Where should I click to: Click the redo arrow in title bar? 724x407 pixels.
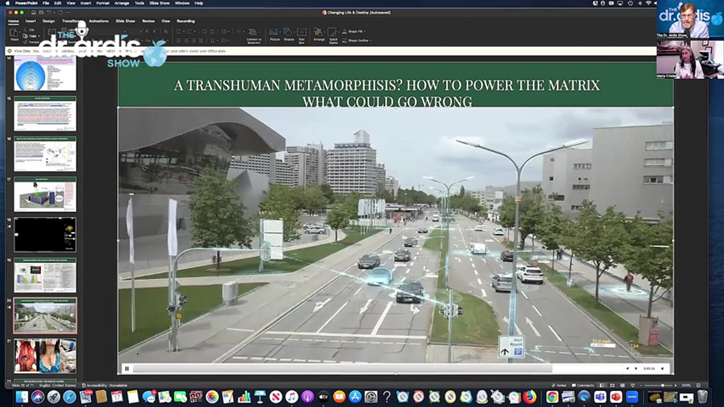(x=61, y=12)
